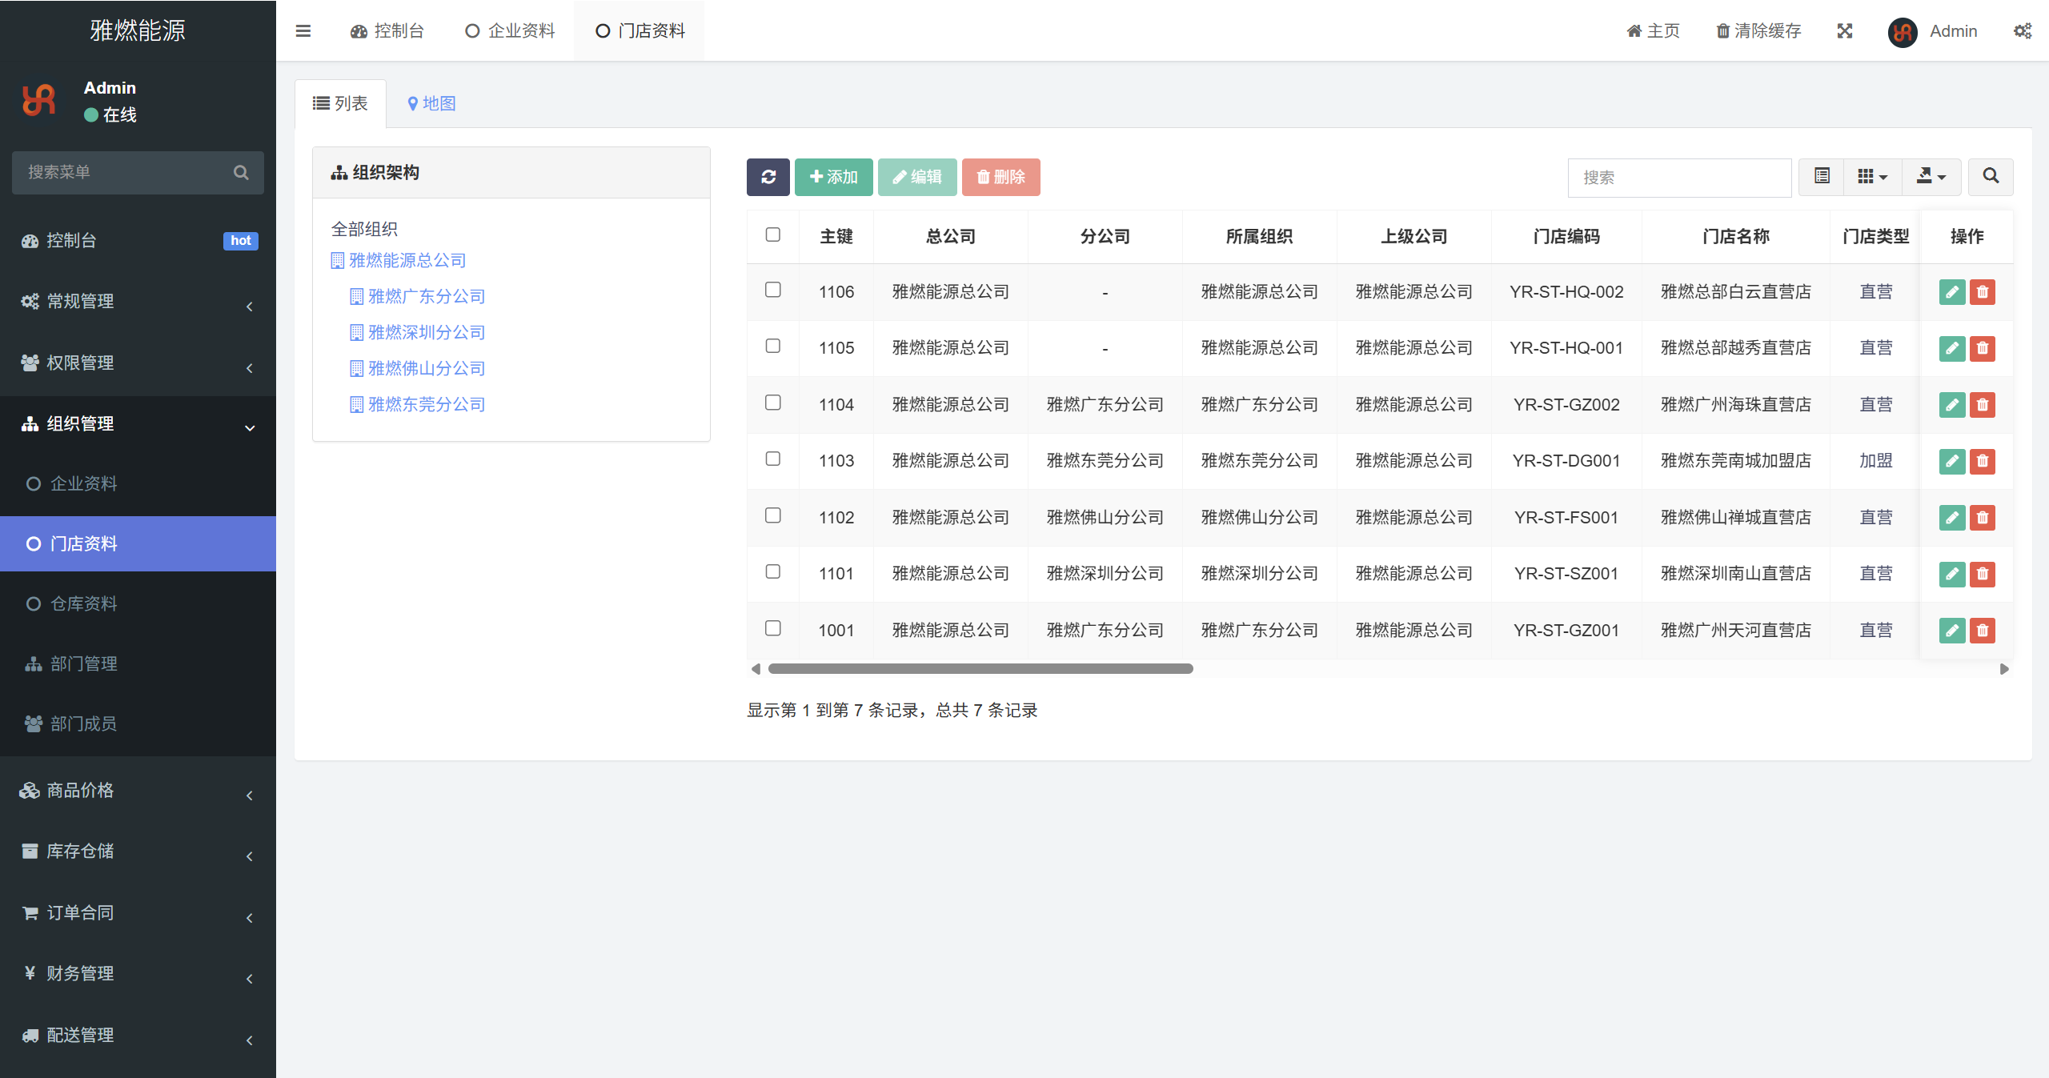Screen dimensions: 2049x1078
Task: Check the checkbox for row 1001
Action: coord(772,628)
